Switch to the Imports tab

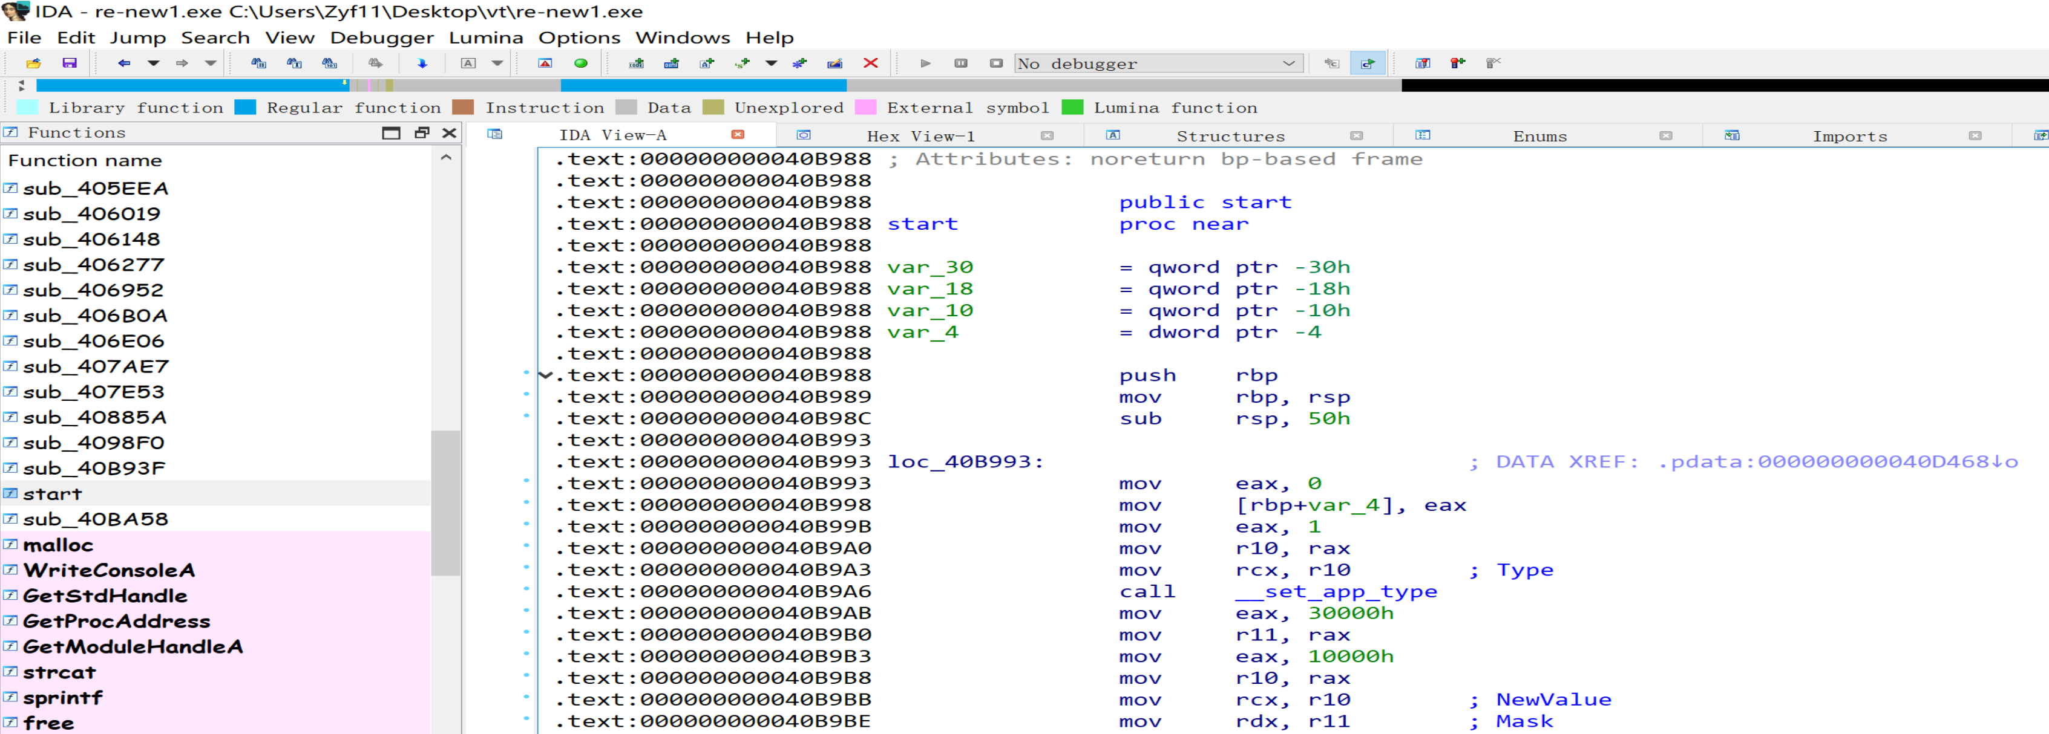(1849, 136)
